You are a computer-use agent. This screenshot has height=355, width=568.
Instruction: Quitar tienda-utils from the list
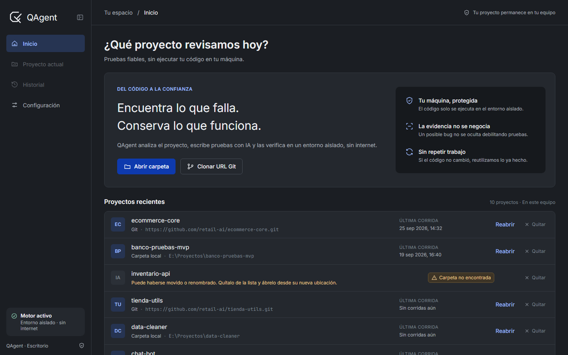click(535, 305)
